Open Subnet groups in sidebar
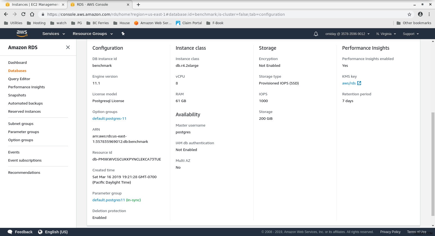 click(21, 124)
